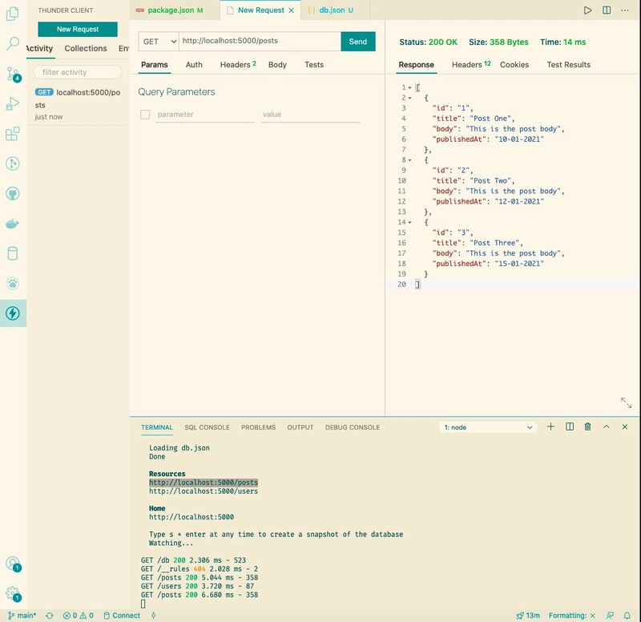Collapse the JSON object on line 2
The image size is (641, 622).
coord(409,98)
